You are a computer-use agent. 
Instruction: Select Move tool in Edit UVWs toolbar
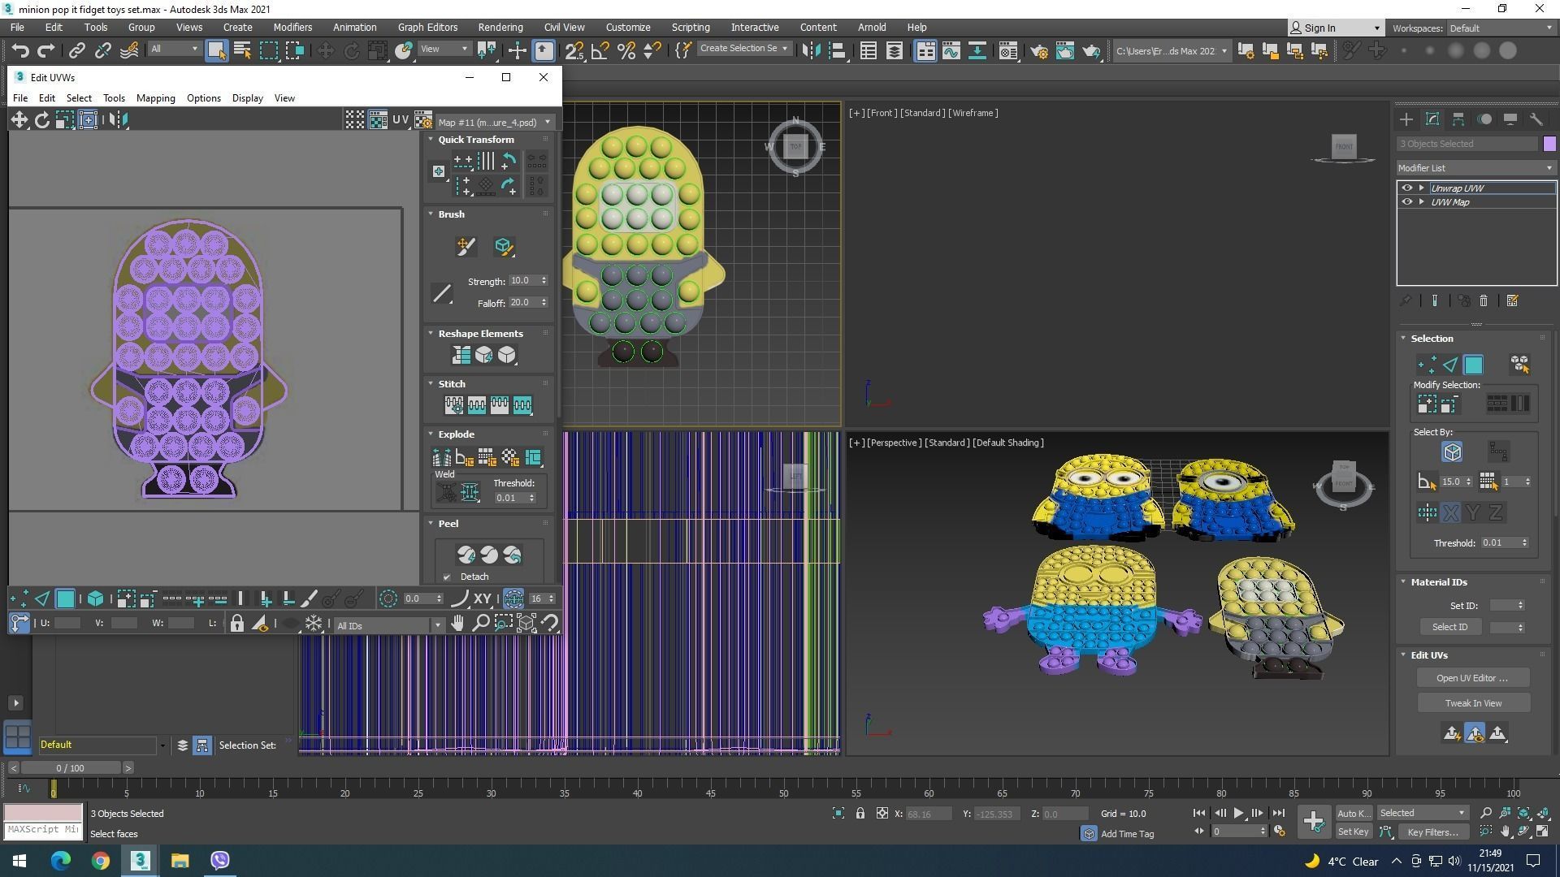point(19,119)
